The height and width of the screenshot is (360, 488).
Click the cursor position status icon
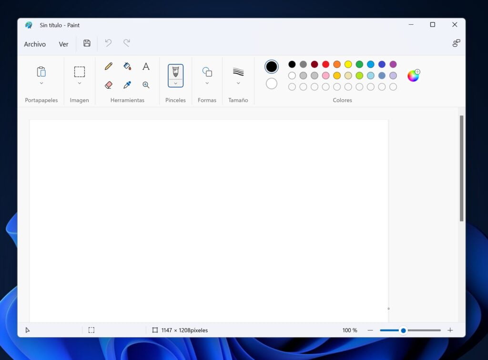[27, 330]
